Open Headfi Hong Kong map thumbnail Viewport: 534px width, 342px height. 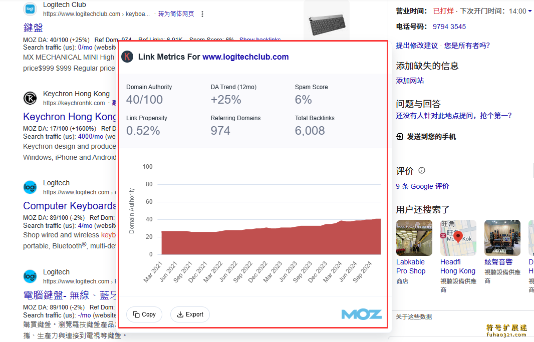tap(458, 238)
